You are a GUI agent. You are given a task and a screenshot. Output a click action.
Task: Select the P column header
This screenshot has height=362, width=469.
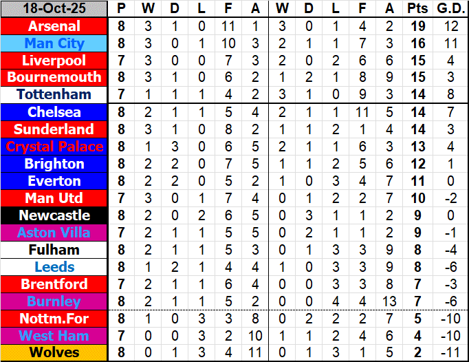122,9
